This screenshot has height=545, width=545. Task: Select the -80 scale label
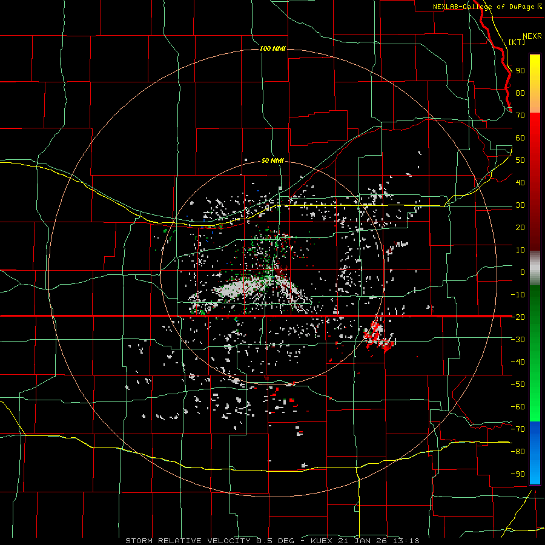[518, 452]
